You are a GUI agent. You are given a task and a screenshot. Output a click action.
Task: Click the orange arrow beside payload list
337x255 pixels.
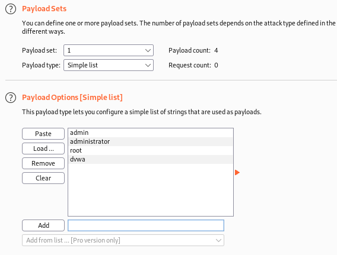237,173
